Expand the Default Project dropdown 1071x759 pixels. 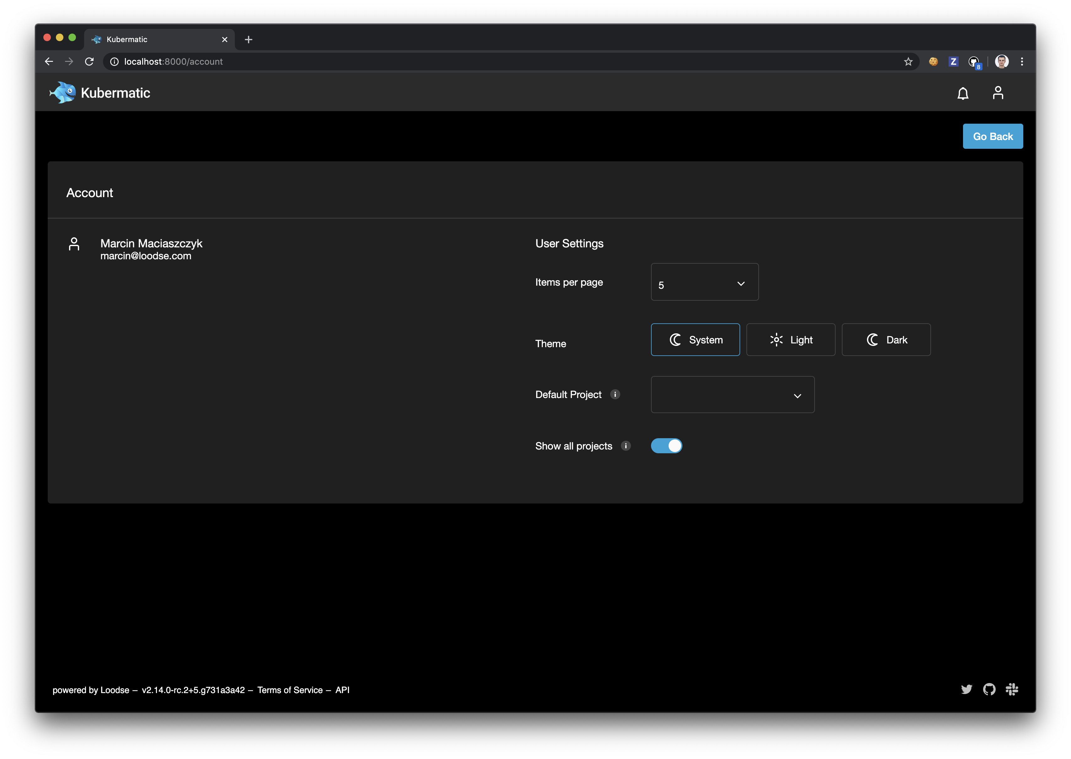(732, 395)
